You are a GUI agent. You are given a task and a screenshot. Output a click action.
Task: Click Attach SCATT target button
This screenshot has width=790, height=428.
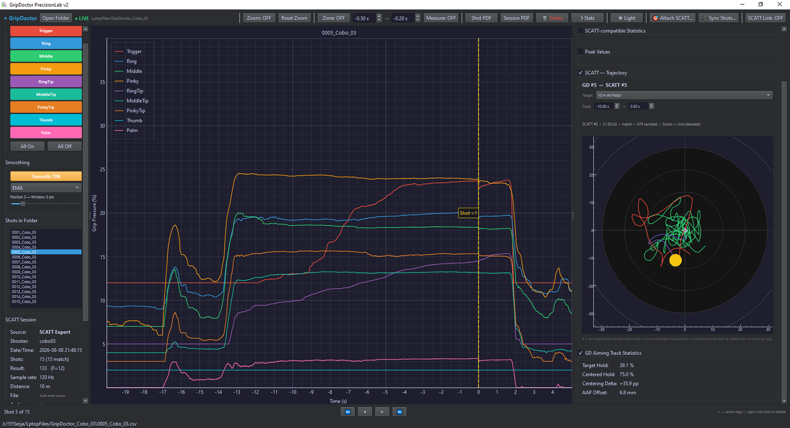point(672,18)
